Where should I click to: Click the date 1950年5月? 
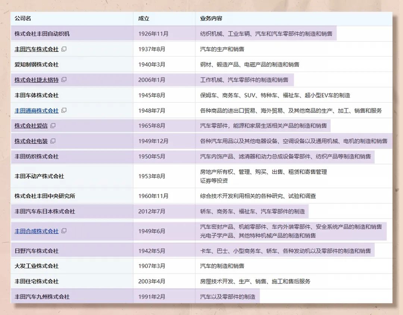click(x=151, y=156)
